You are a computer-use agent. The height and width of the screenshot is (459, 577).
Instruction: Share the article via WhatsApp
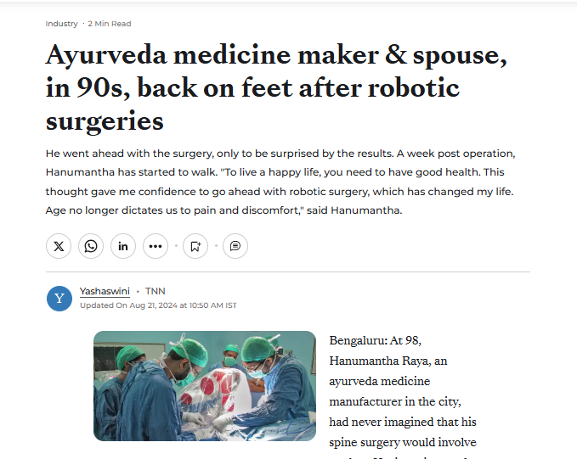pos(91,246)
